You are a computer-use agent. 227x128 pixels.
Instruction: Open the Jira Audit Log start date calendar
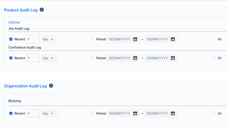[135, 39]
